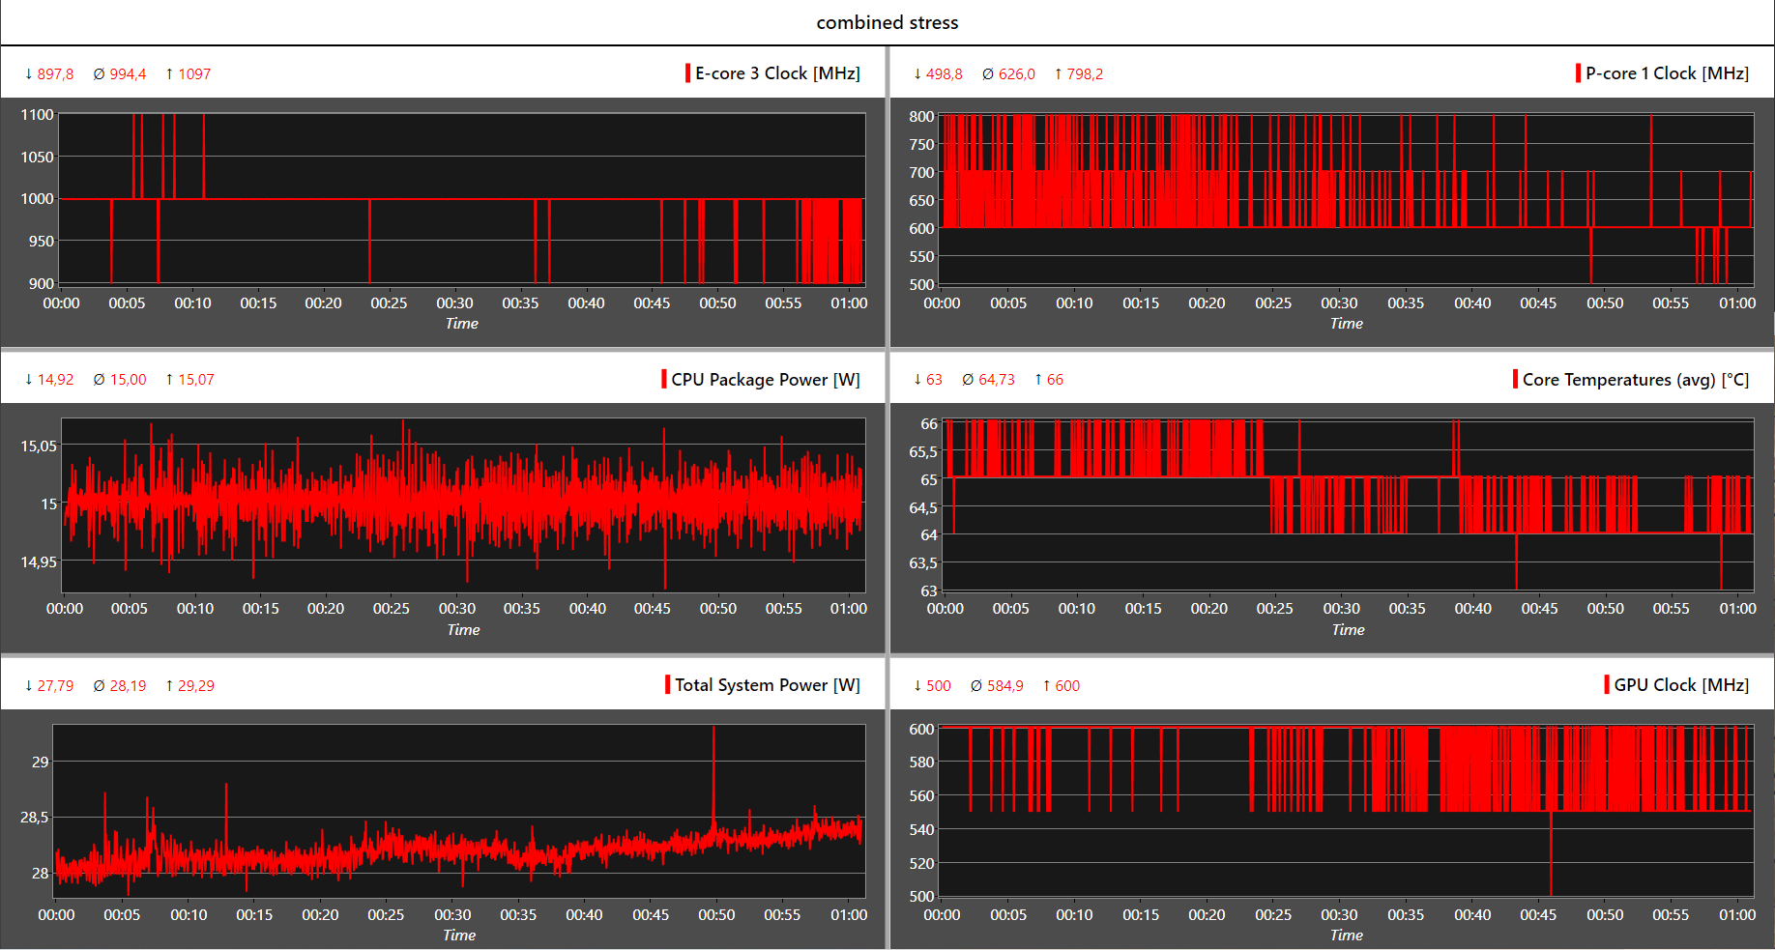
Task: Select the E-core 3 Clock [MHz] label
Action: click(x=776, y=73)
